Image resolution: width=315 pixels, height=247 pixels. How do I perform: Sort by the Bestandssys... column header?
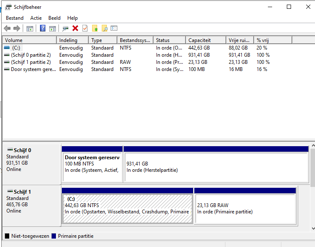(x=135, y=40)
